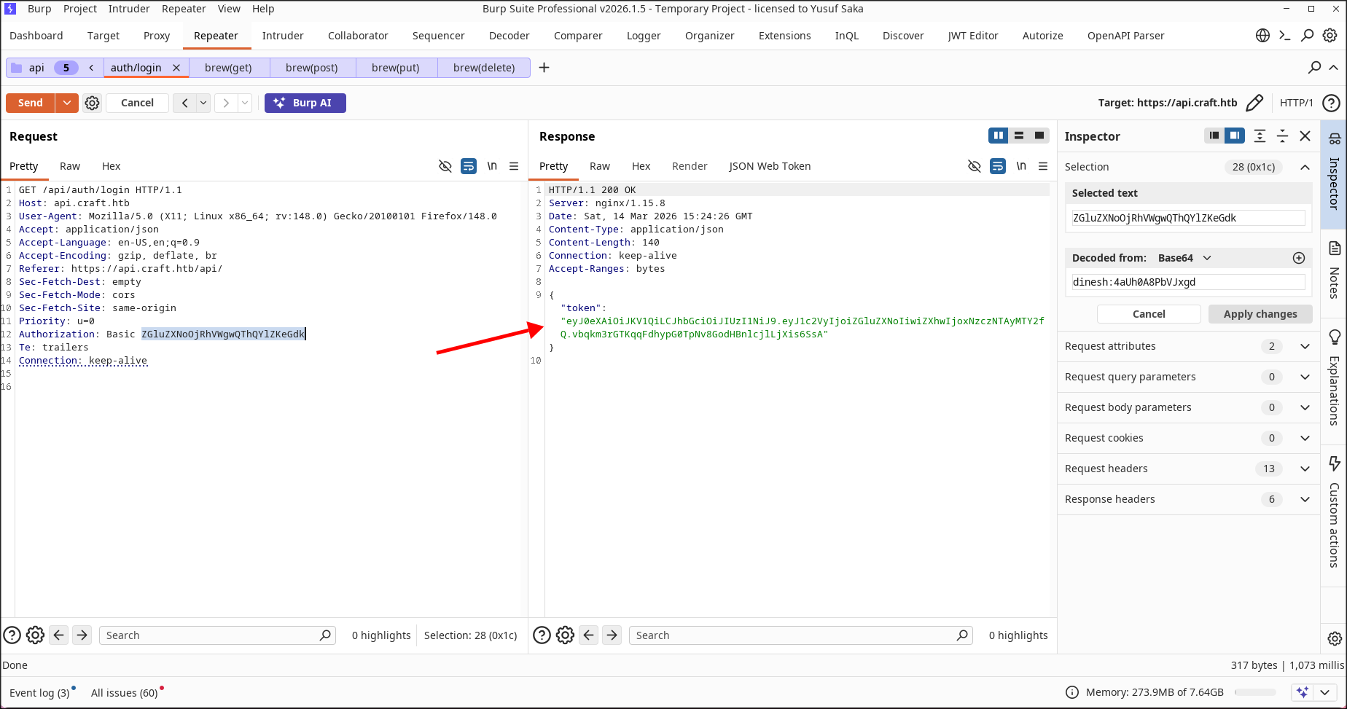Dock Inspector layout to left option

[x=1214, y=136]
